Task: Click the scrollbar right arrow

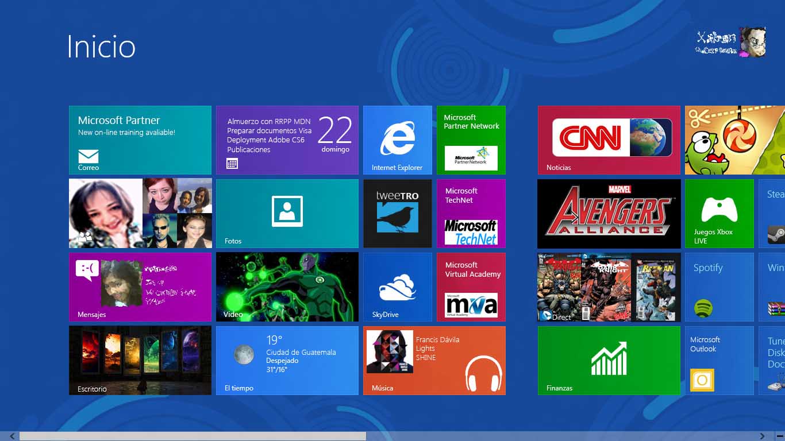Action: (763, 436)
